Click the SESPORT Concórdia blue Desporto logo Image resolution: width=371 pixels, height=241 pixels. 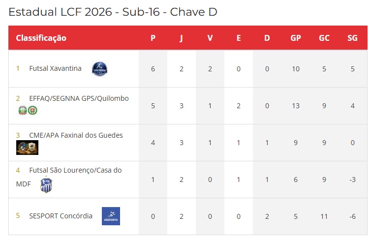click(x=111, y=216)
